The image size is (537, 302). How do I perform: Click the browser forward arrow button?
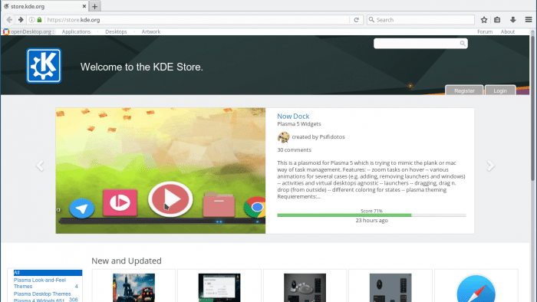[x=21, y=20]
